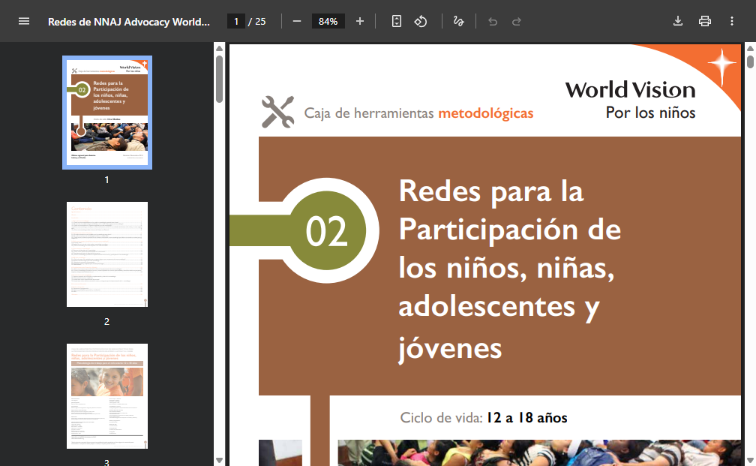This screenshot has width=756, height=466.
Task: Print the document
Action: 705,21
